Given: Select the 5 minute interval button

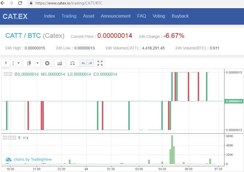Looking at the screenshot, I should (x=6, y=63).
